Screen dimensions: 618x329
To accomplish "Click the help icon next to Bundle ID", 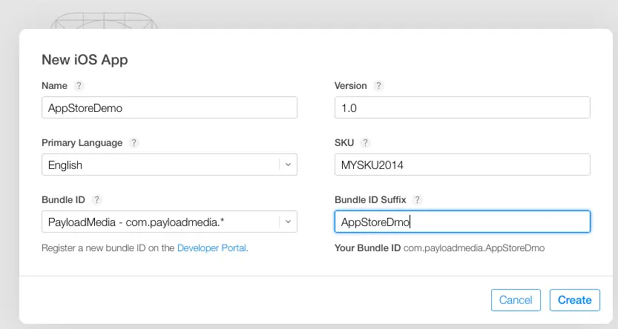I will coord(97,200).
